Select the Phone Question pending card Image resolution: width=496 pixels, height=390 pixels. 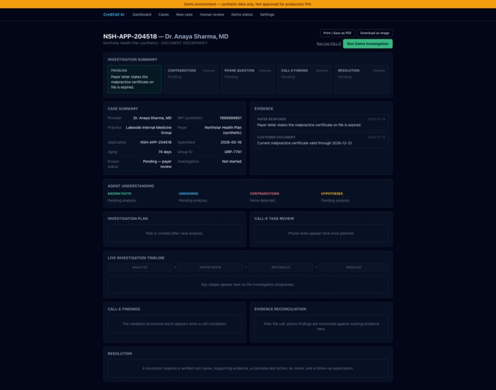[x=248, y=79]
